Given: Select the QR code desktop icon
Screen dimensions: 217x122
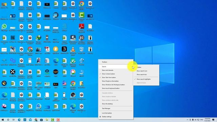Looking at the screenshot, I should click(x=13, y=39).
